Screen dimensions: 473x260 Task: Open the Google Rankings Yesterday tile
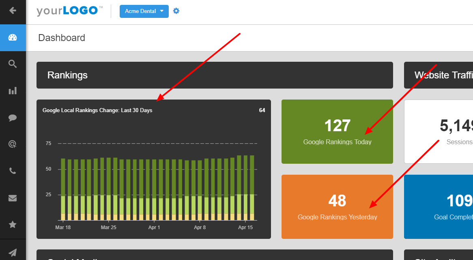coord(337,207)
